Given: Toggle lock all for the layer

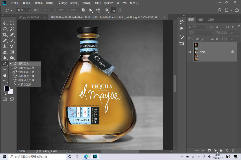Looking at the screenshot, I should pyautogui.click(x=217, y=39).
